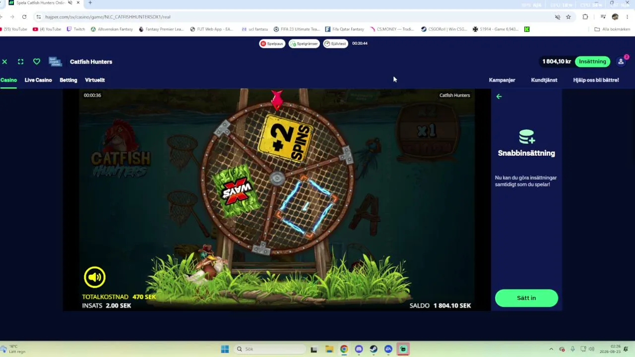Open Allsvenskan Fantasy bookmark

coord(112,29)
